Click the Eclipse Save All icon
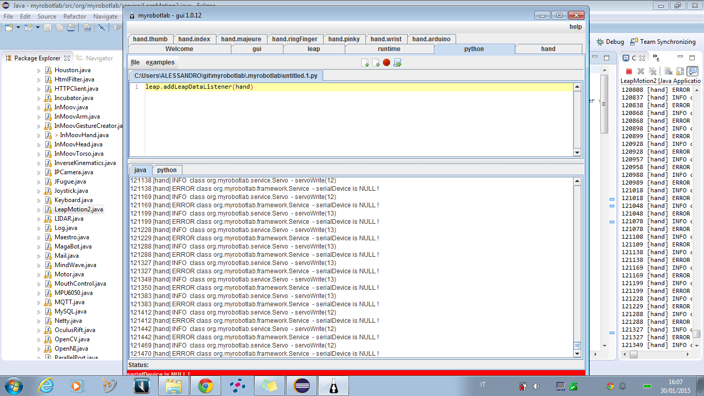 59,27
